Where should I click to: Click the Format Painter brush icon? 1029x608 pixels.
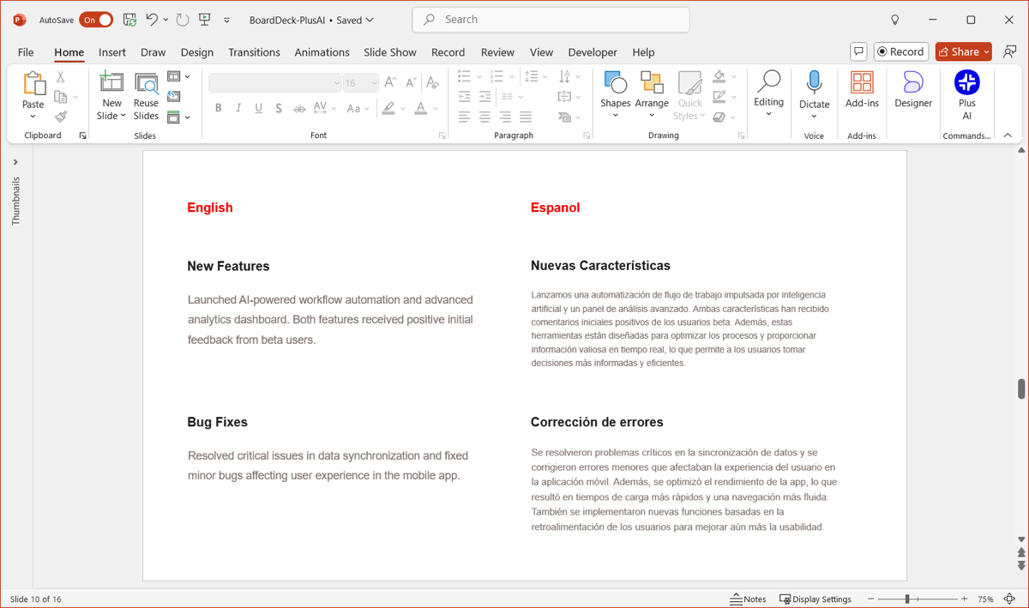[x=61, y=117]
